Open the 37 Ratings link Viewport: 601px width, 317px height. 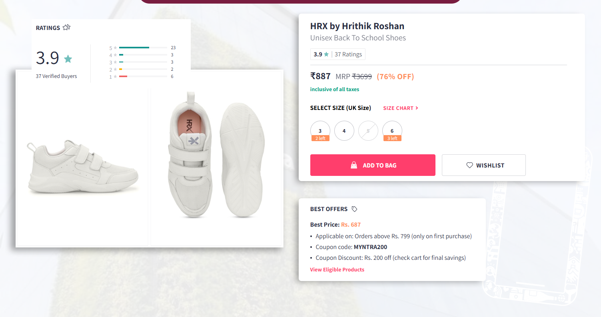click(x=348, y=54)
